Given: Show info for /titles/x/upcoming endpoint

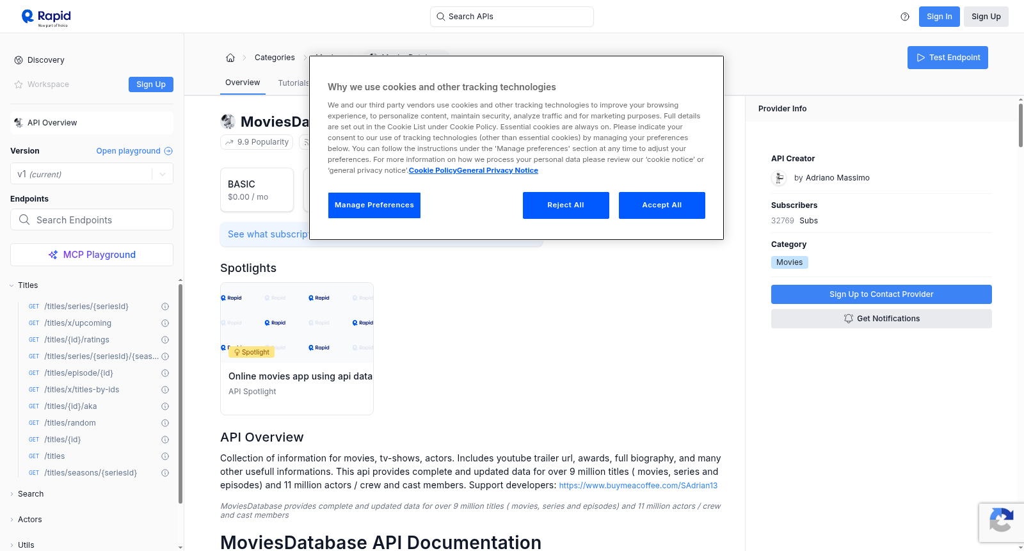Looking at the screenshot, I should click(165, 323).
